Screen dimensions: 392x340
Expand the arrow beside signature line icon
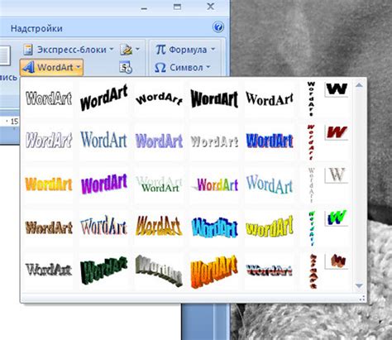pyautogui.click(x=137, y=50)
